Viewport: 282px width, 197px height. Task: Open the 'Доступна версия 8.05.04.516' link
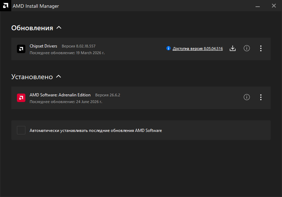(x=198, y=49)
